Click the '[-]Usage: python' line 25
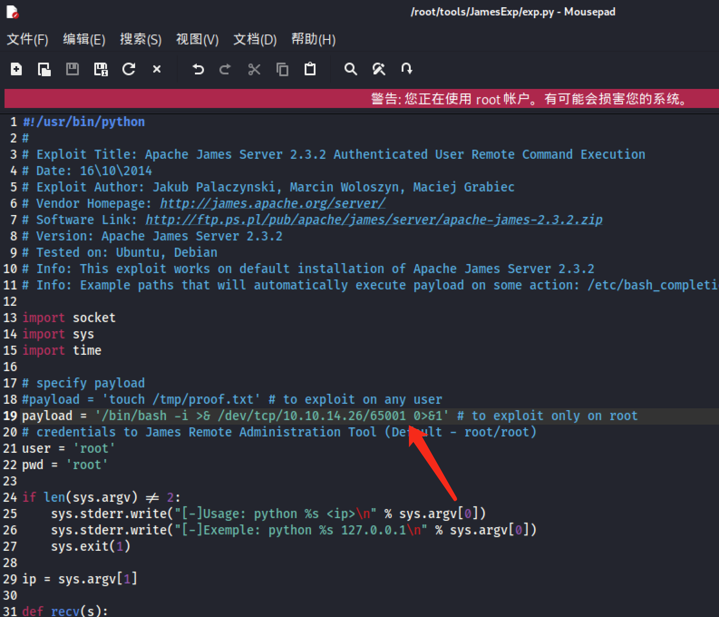 pyautogui.click(x=268, y=514)
